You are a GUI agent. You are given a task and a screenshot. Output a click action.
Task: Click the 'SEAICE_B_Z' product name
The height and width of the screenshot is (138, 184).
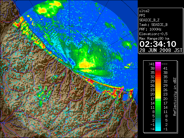click(x=149, y=20)
